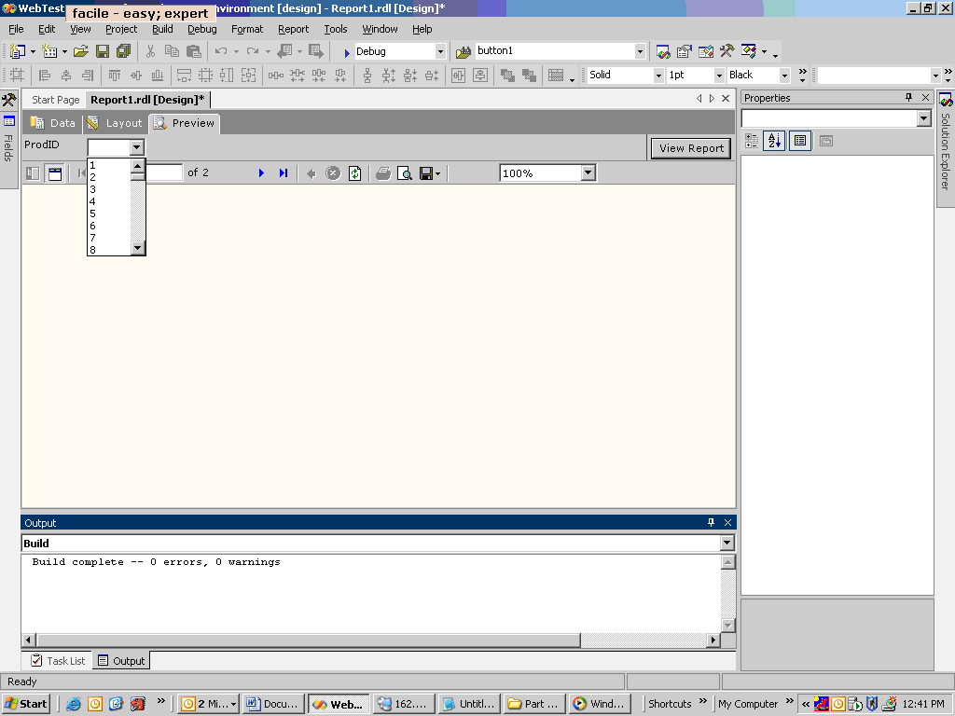Open Print Preview magnifier icon
955x716 pixels.
tap(405, 173)
